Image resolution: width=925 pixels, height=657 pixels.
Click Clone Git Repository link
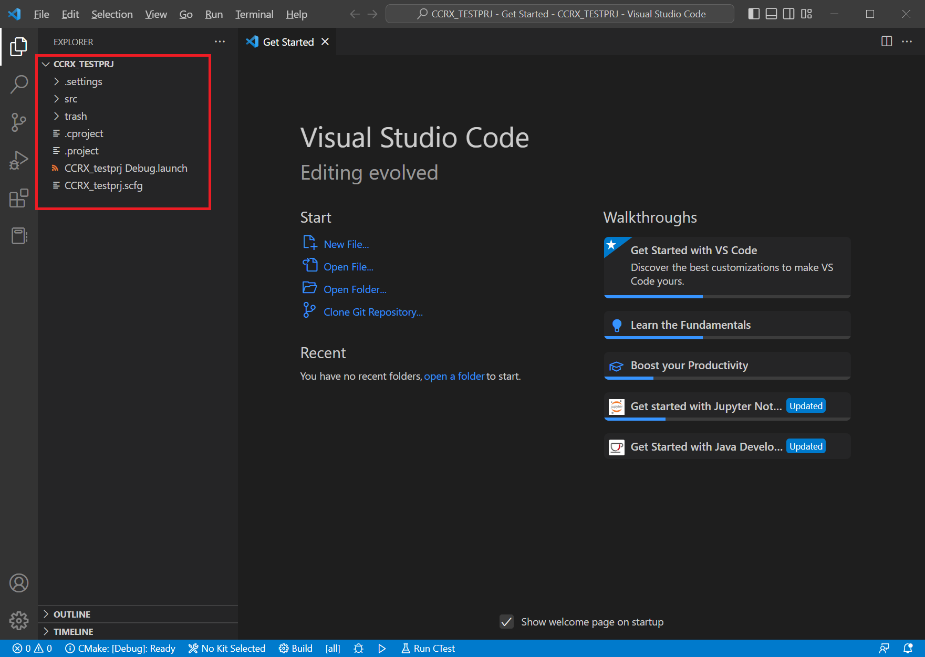pyautogui.click(x=373, y=312)
